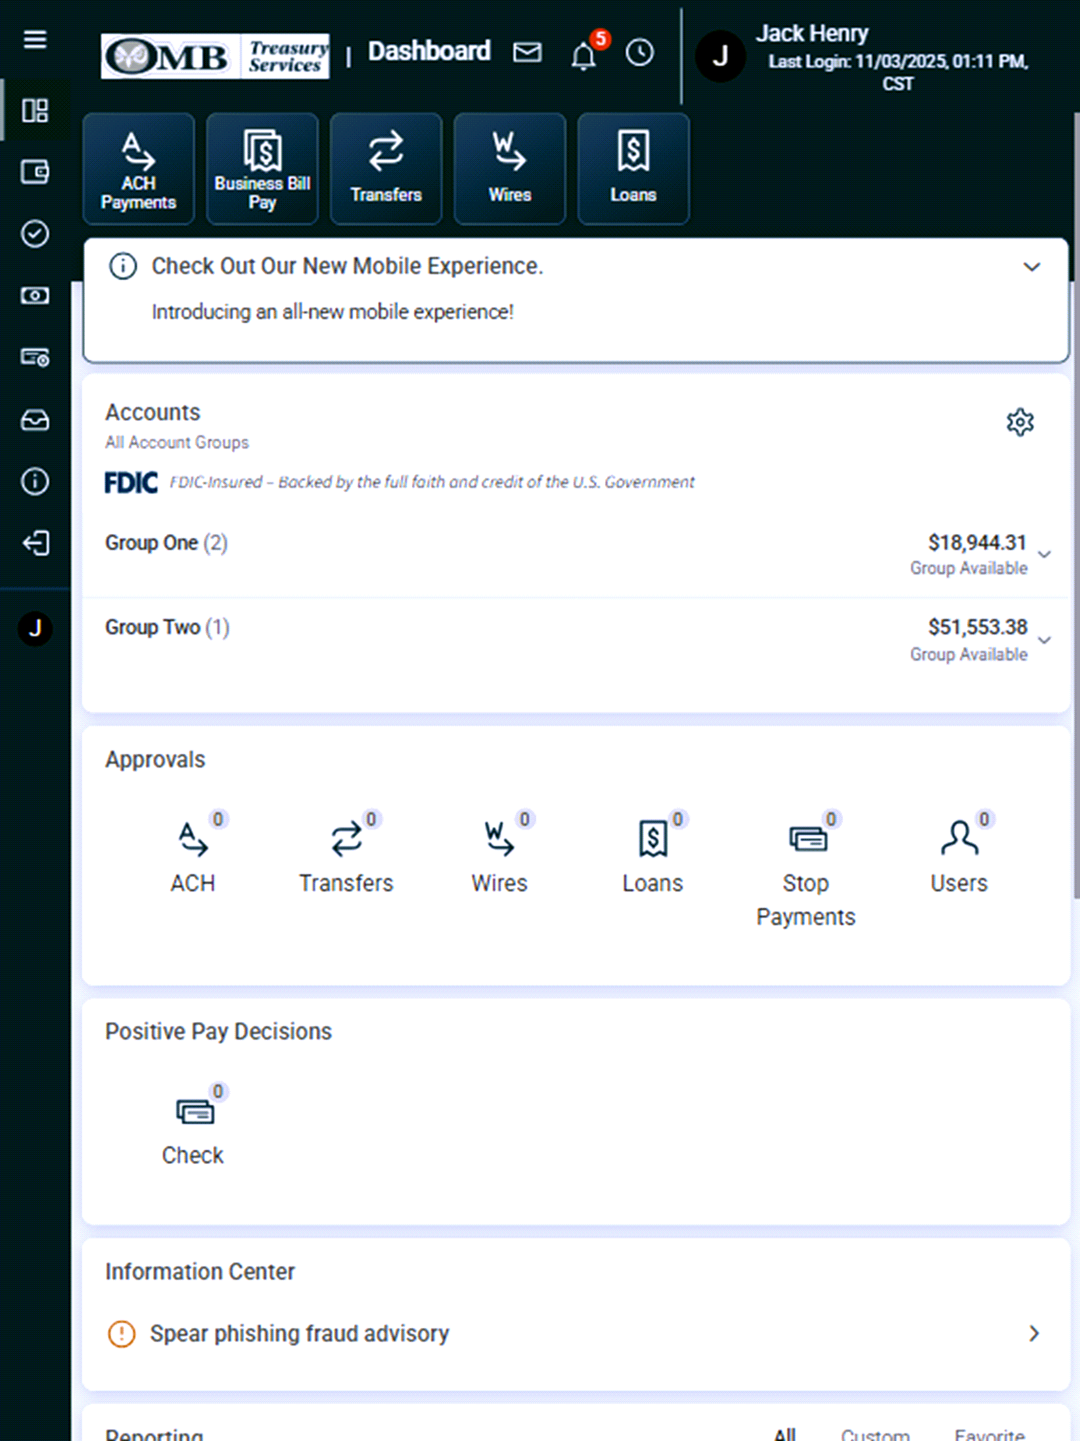
Task: Open the clock cutoff times icon
Action: (639, 52)
